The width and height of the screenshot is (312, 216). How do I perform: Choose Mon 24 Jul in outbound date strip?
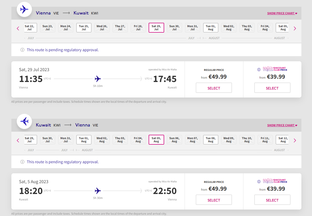[x=66, y=28]
